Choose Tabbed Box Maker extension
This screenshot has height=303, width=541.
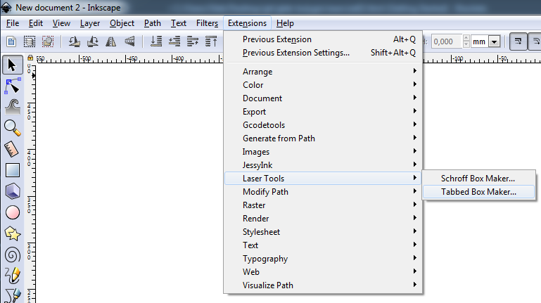coord(478,191)
